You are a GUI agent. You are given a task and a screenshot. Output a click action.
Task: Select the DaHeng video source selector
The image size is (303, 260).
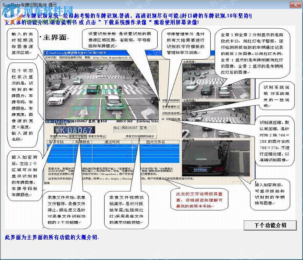147,121
